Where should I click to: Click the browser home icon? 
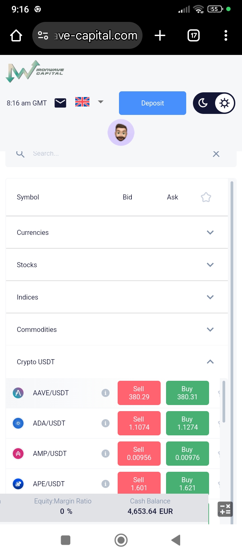16,35
